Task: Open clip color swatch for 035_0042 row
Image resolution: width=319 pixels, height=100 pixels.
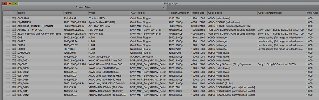Action: [x=8, y=95]
